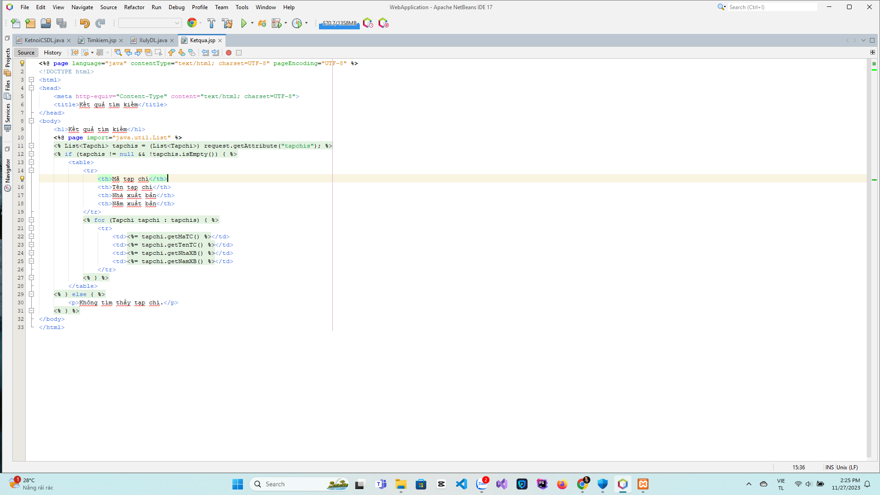Open Run Project dropdown arrow
This screenshot has width=880, height=495.
coord(252,23)
